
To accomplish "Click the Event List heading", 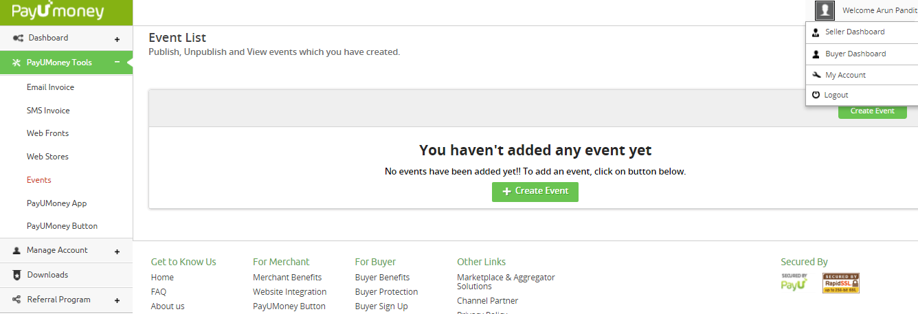I will point(177,38).
